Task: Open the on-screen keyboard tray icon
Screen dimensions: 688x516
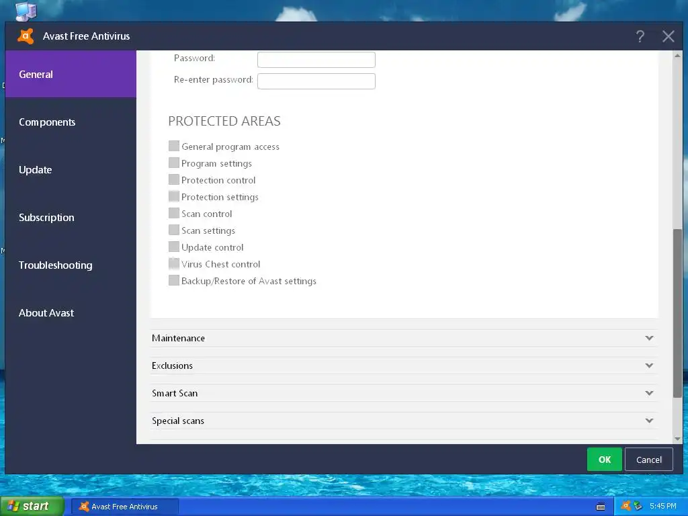Action: tap(601, 507)
